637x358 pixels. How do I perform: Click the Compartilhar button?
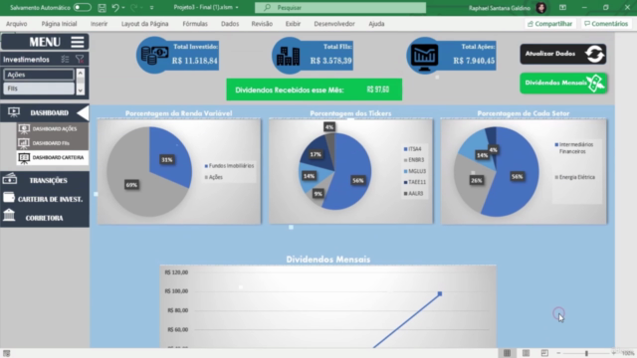550,24
